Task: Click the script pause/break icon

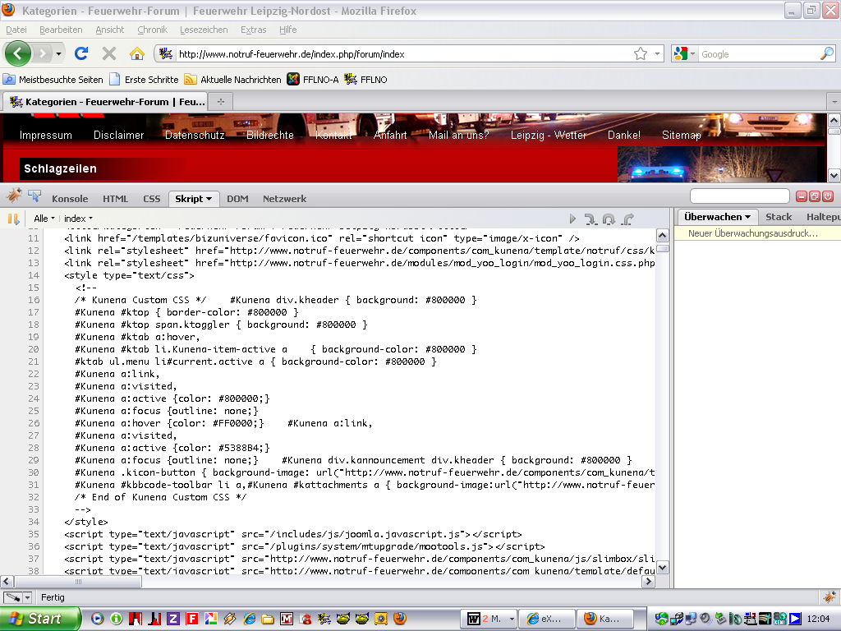Action: (13, 219)
